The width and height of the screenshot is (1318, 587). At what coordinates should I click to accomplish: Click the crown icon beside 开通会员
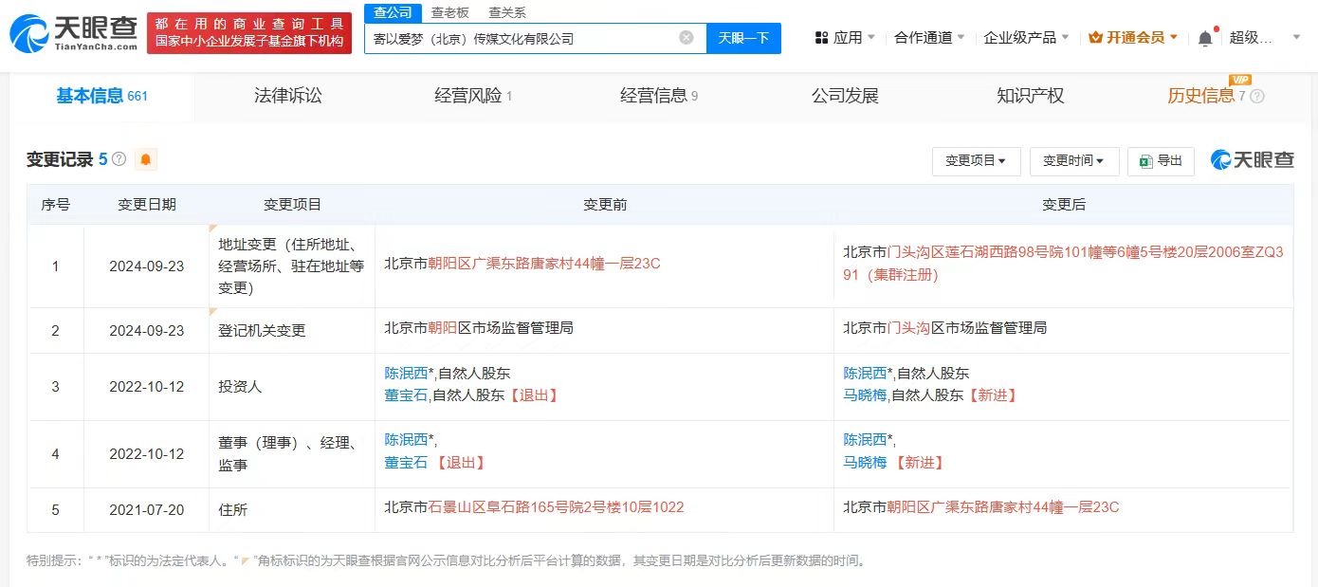pyautogui.click(x=1095, y=38)
